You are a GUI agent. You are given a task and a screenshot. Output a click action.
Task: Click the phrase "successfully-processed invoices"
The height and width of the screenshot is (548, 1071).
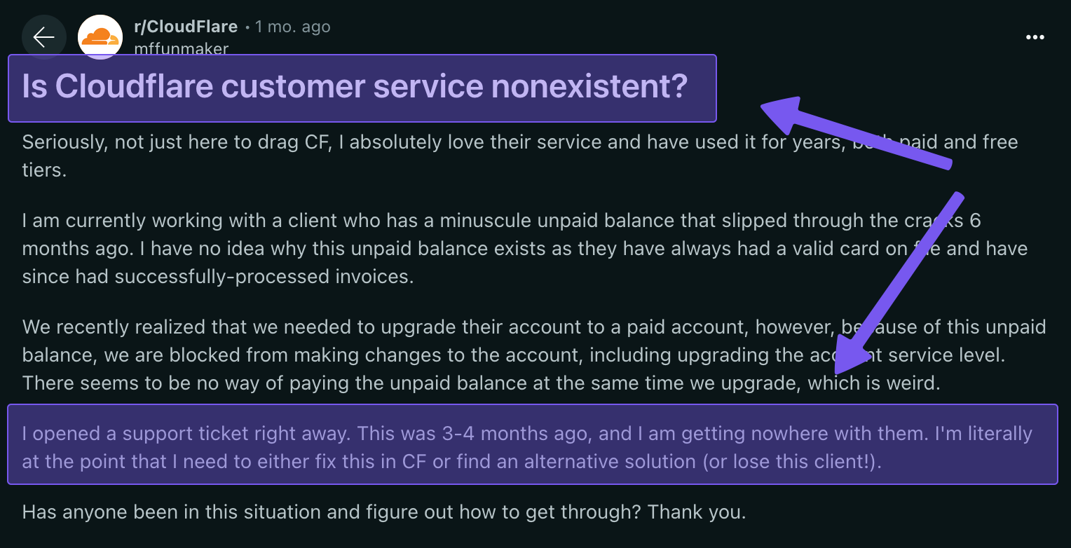click(x=264, y=276)
